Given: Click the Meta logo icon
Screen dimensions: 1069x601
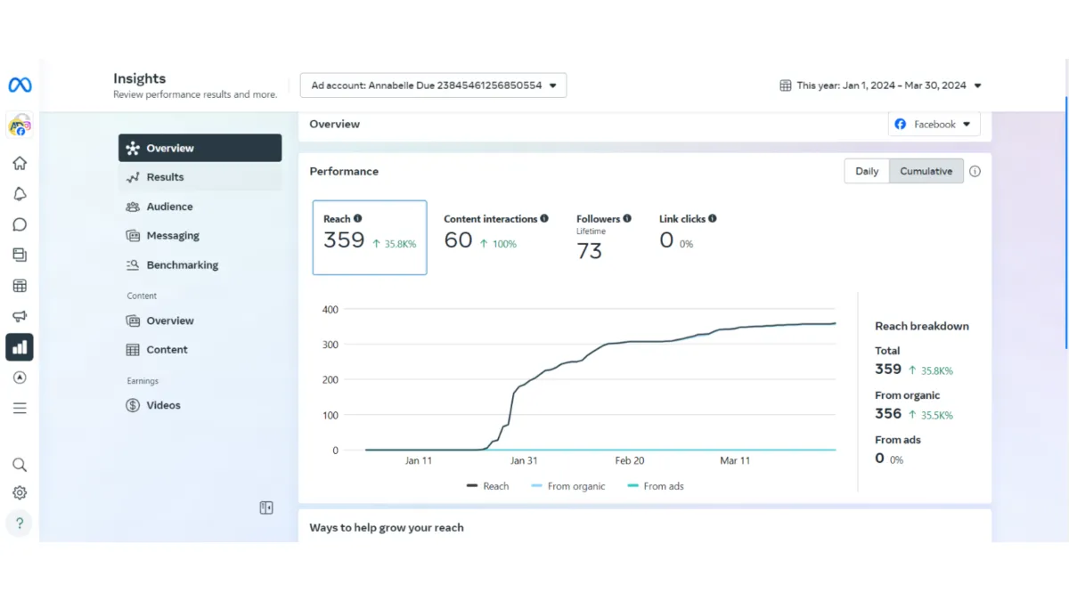Looking at the screenshot, I should point(20,85).
